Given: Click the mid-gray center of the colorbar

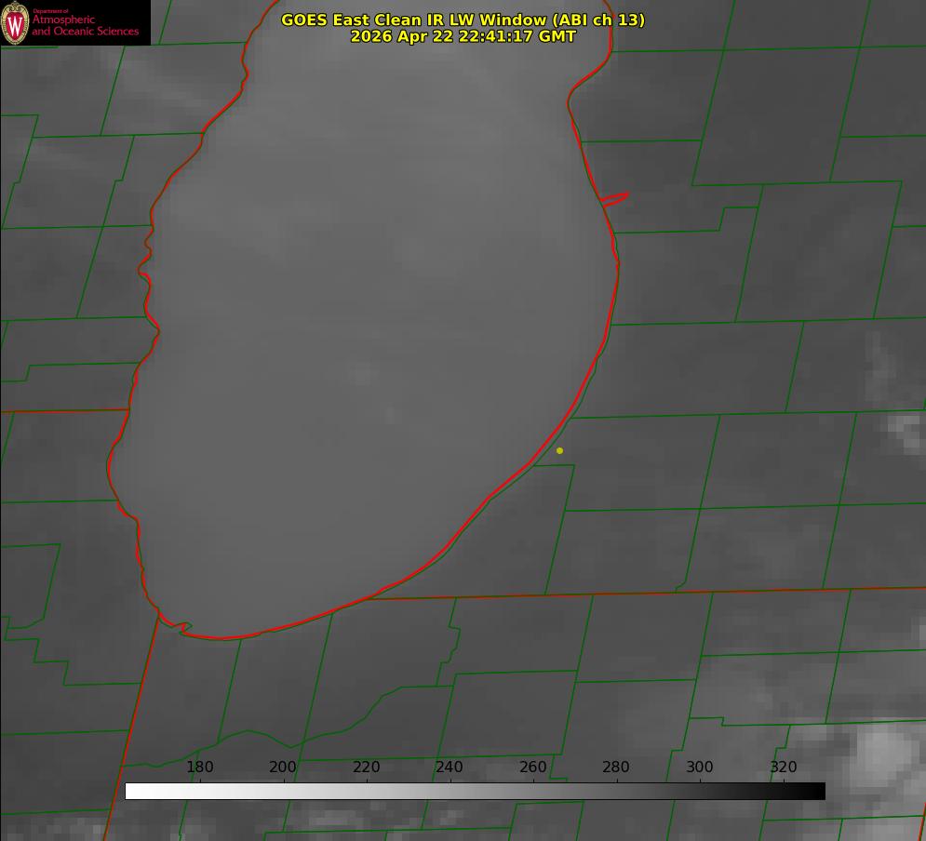Looking at the screenshot, I should [476, 792].
